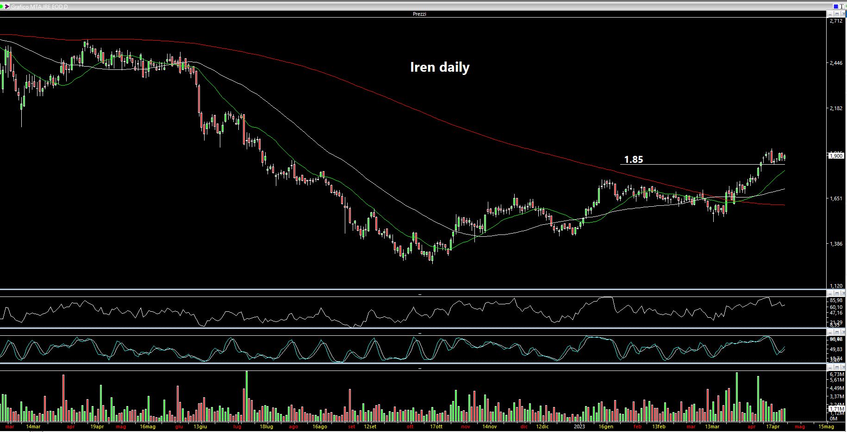Click the 16ago date on time axis
Image resolution: width=847 pixels, height=432 pixels.
click(x=319, y=426)
